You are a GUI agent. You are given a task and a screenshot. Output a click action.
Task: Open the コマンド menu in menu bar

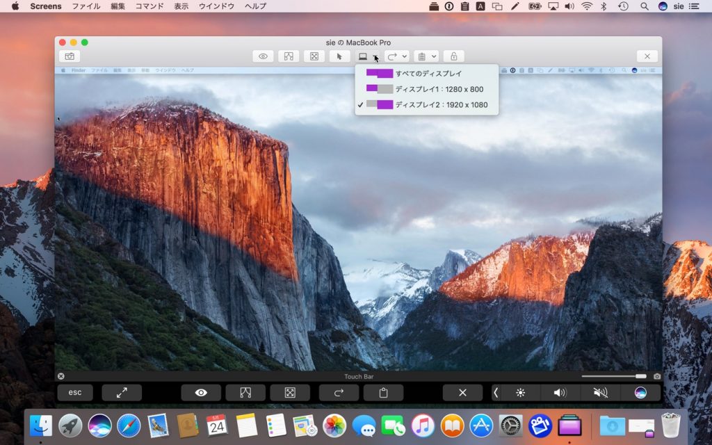click(x=149, y=6)
